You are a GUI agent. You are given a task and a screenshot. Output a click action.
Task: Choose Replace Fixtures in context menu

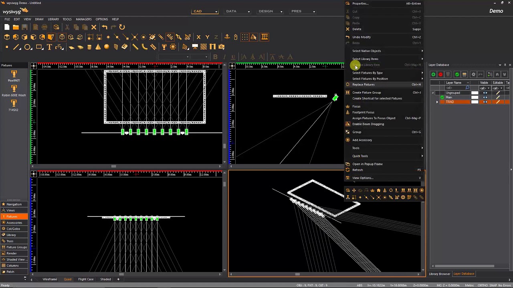click(363, 84)
